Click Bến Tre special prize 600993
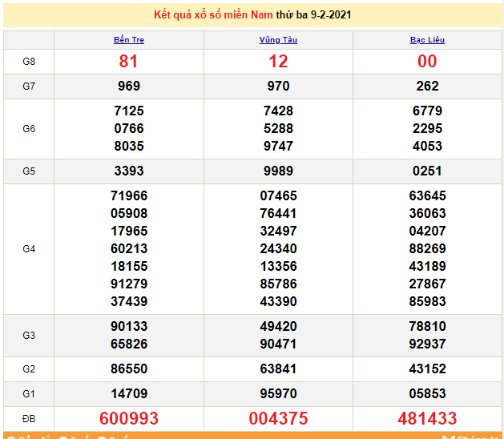Screen dimensions: 504x439 [x=128, y=418]
